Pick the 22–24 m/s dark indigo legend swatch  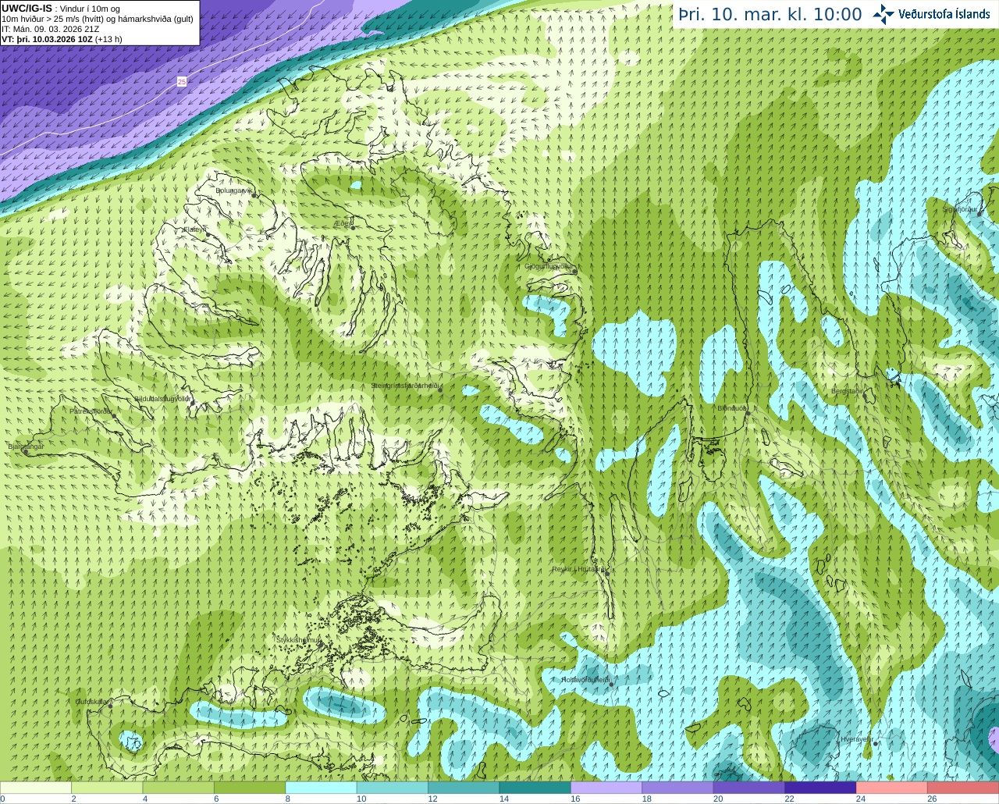pos(821,788)
